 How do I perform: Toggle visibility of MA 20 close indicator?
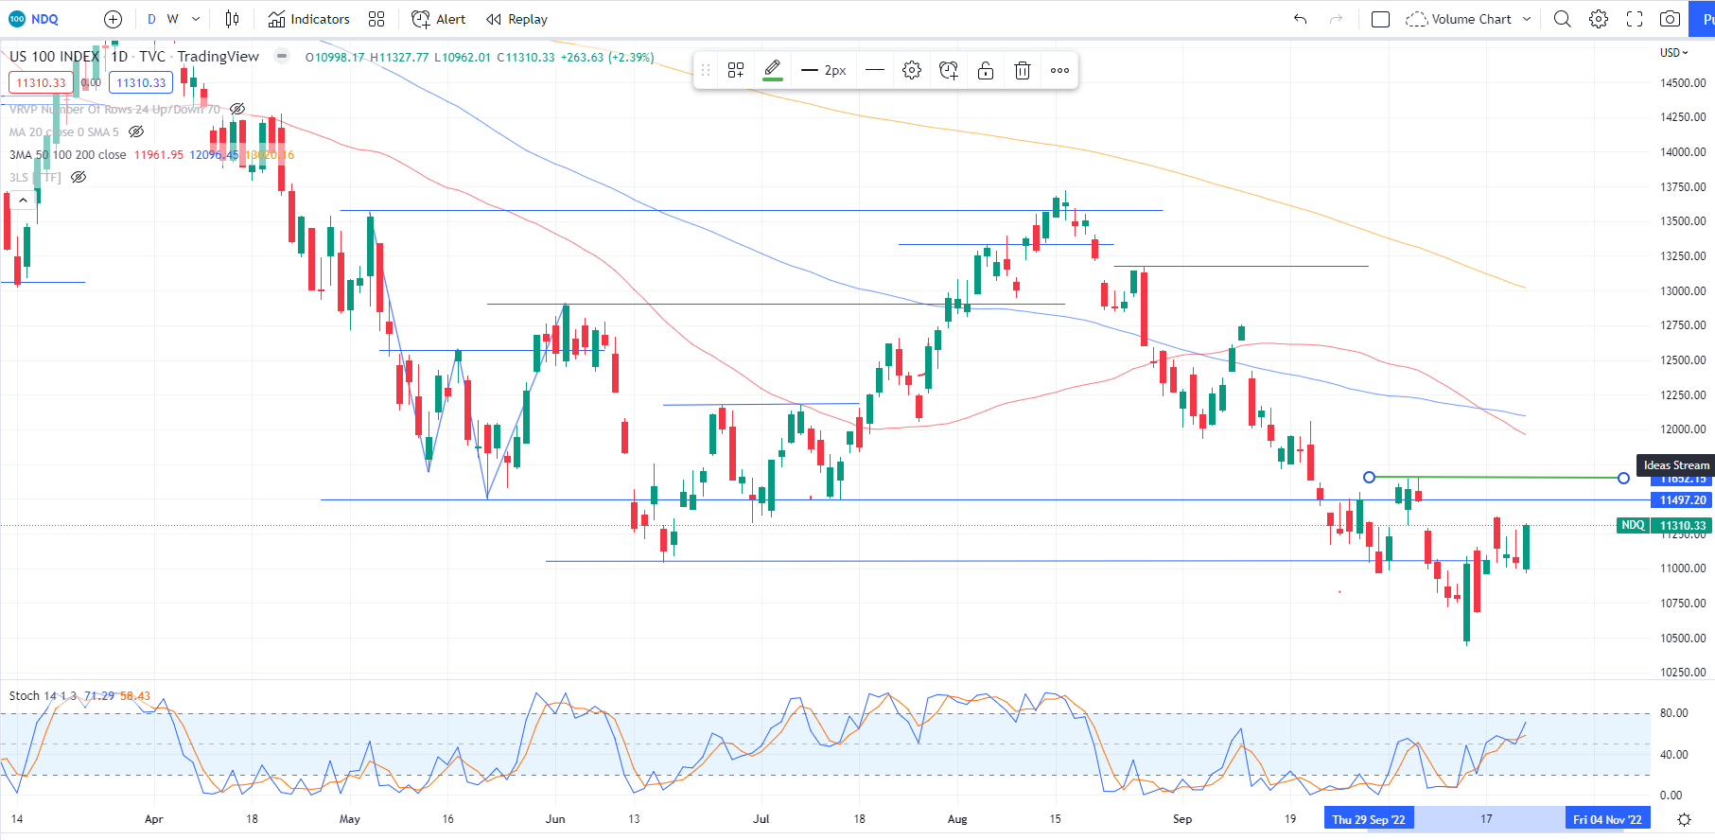click(136, 131)
